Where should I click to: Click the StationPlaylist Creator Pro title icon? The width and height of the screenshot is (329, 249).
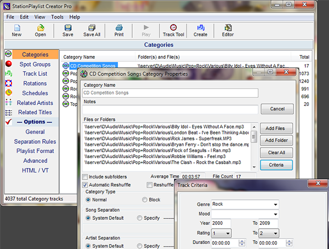(x=7, y=7)
